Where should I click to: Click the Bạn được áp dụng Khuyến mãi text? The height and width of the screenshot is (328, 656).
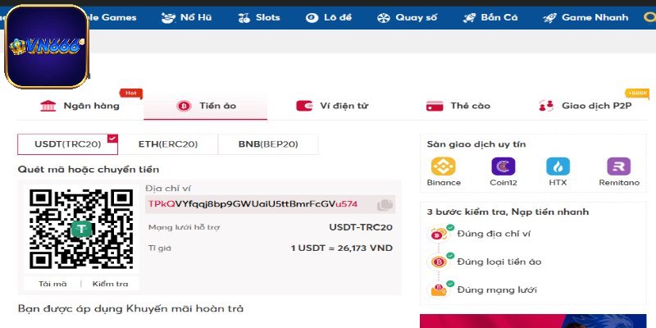(130, 309)
